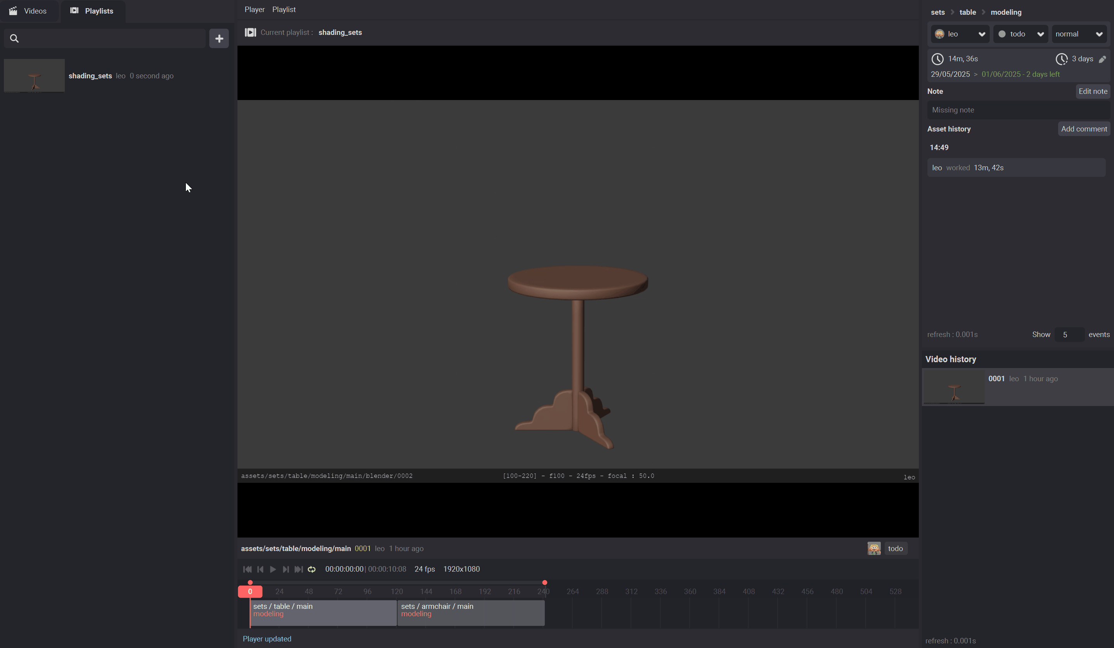Toggle the loop playback icon

pyautogui.click(x=312, y=569)
